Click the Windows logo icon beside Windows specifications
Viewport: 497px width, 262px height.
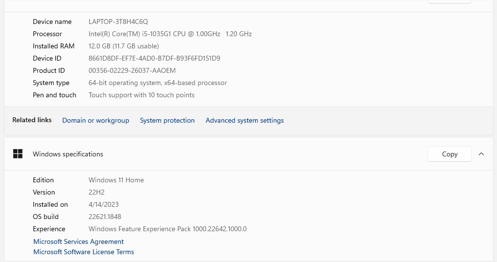click(x=18, y=154)
